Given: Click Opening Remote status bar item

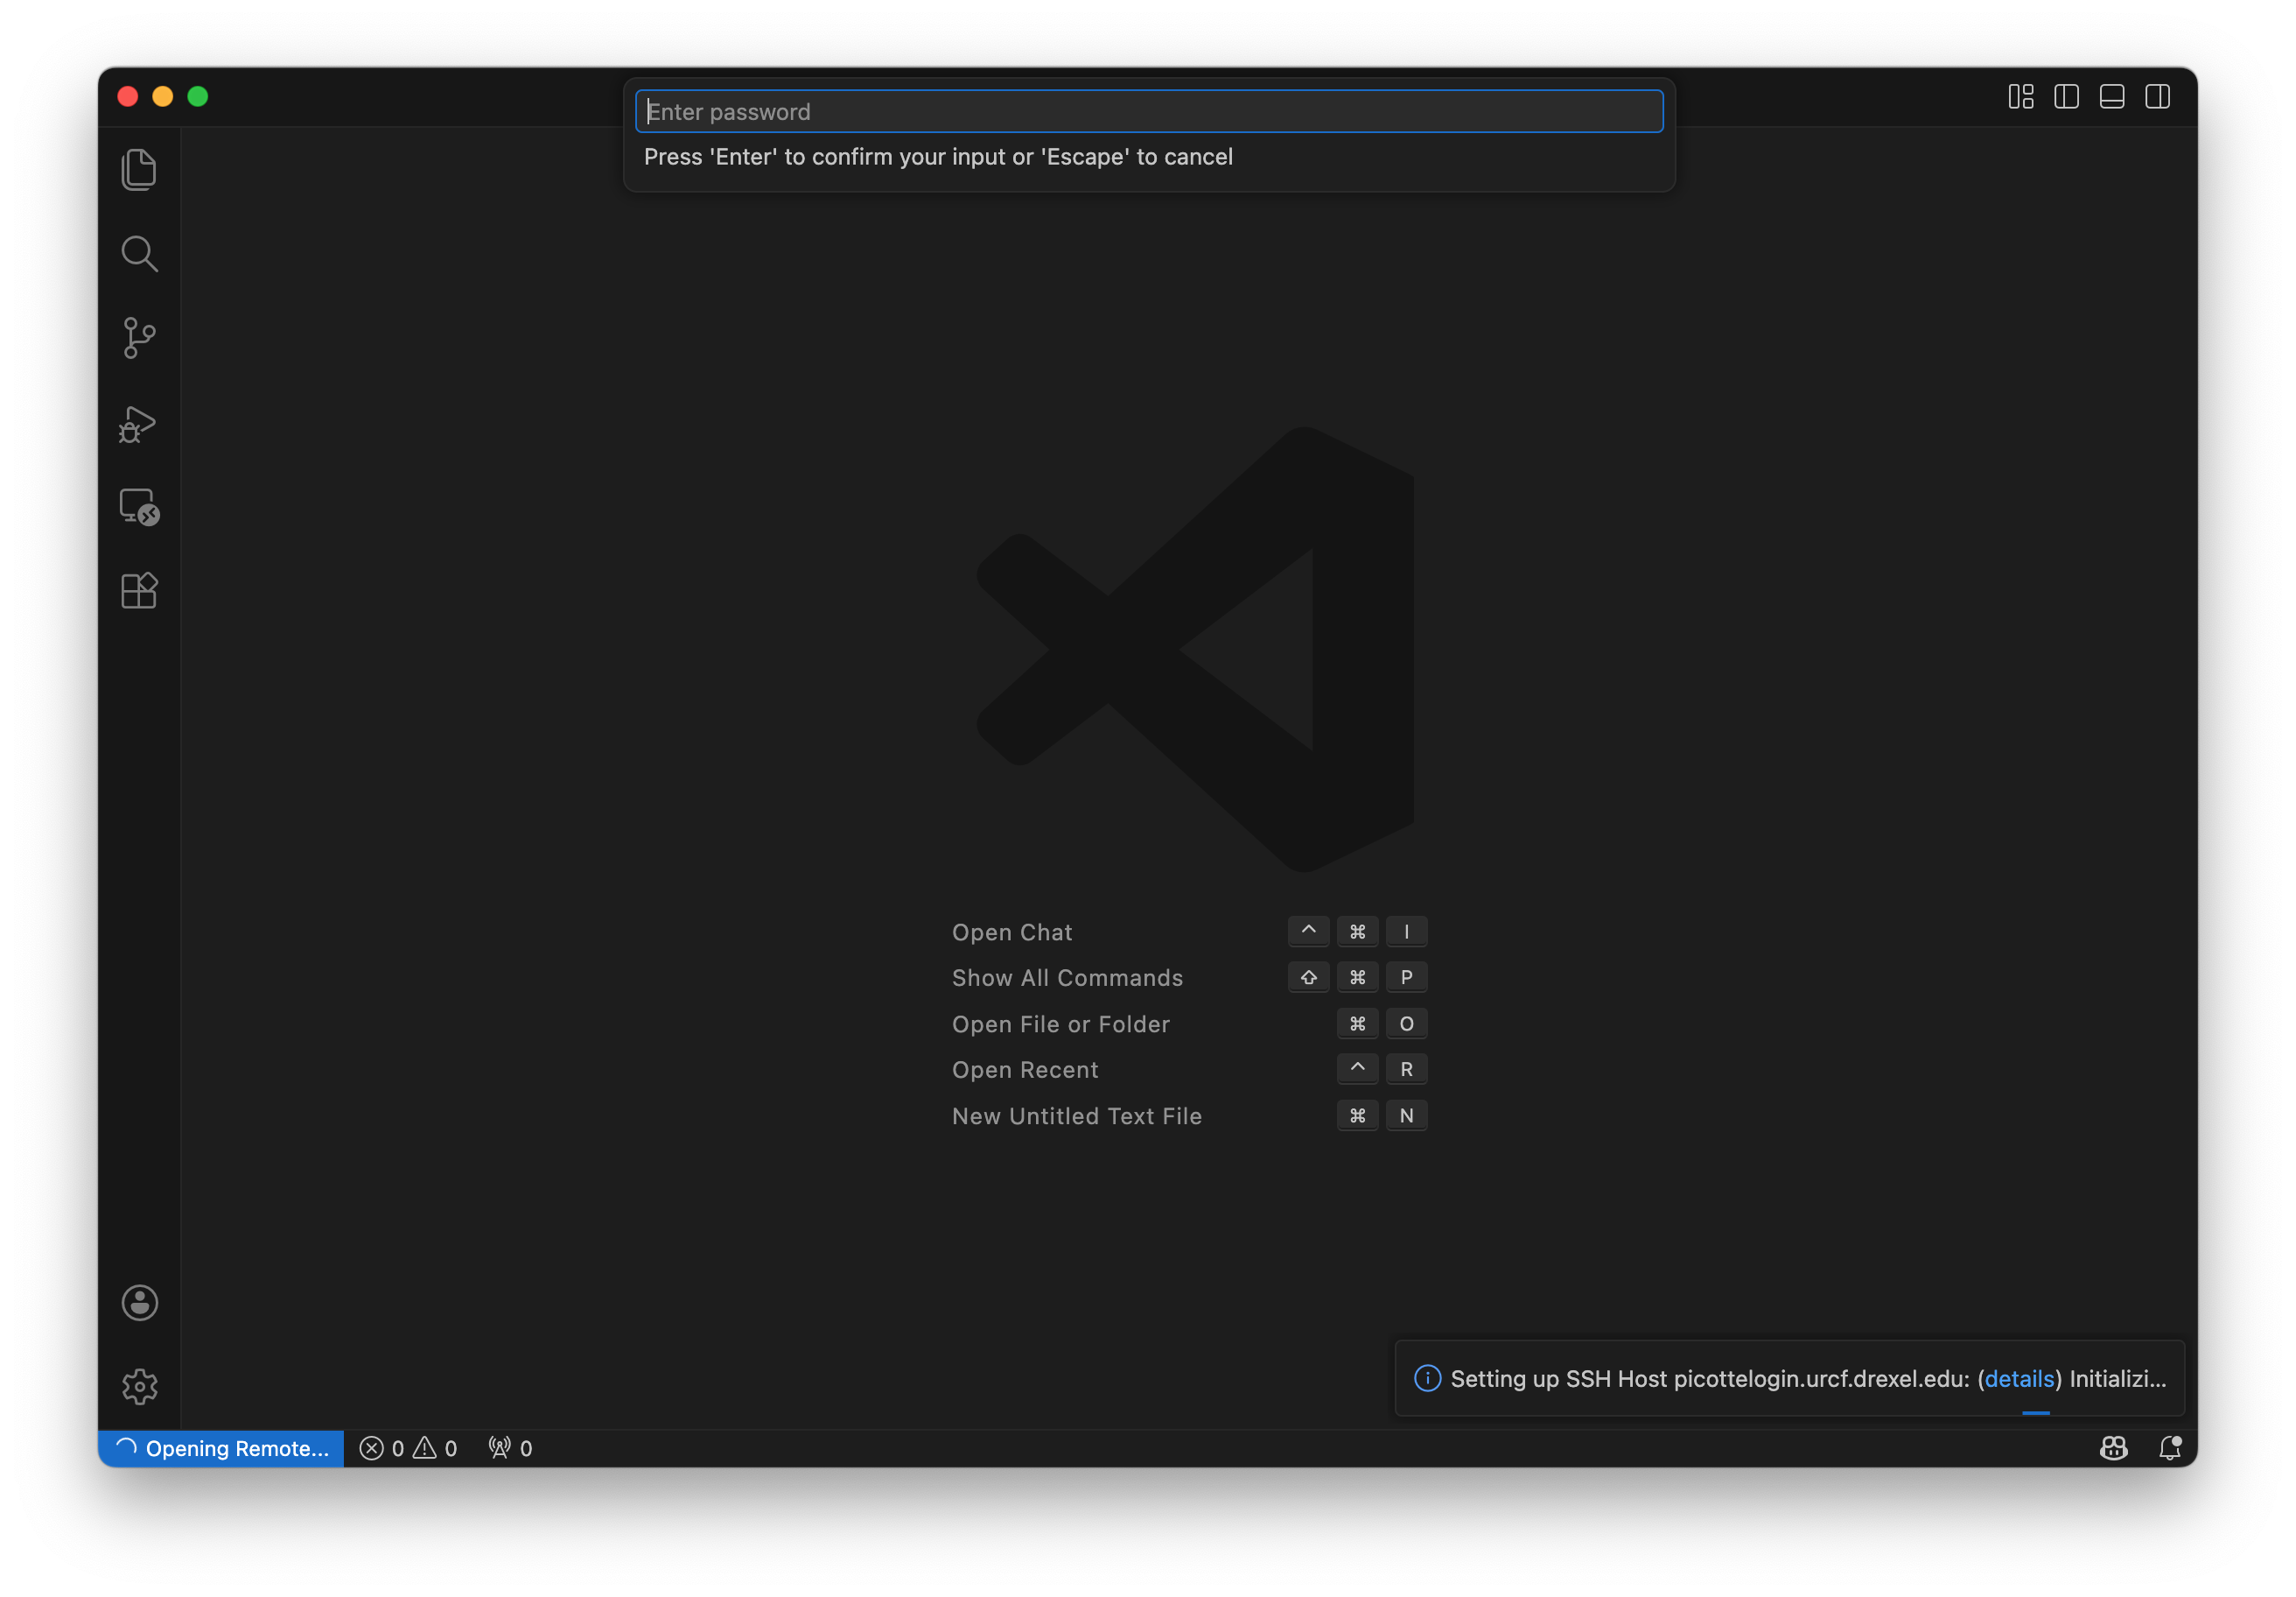Looking at the screenshot, I should click(222, 1449).
